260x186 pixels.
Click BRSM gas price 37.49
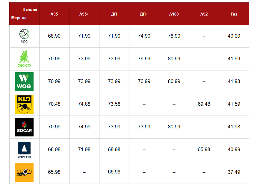[x=234, y=172]
